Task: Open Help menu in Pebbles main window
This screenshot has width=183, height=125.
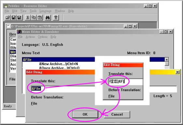Action: (71, 11)
